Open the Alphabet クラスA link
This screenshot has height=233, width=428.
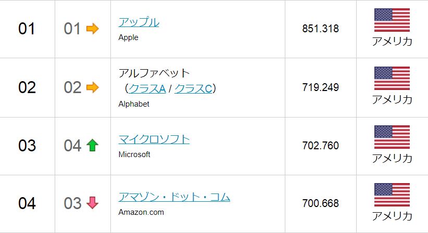coord(147,88)
